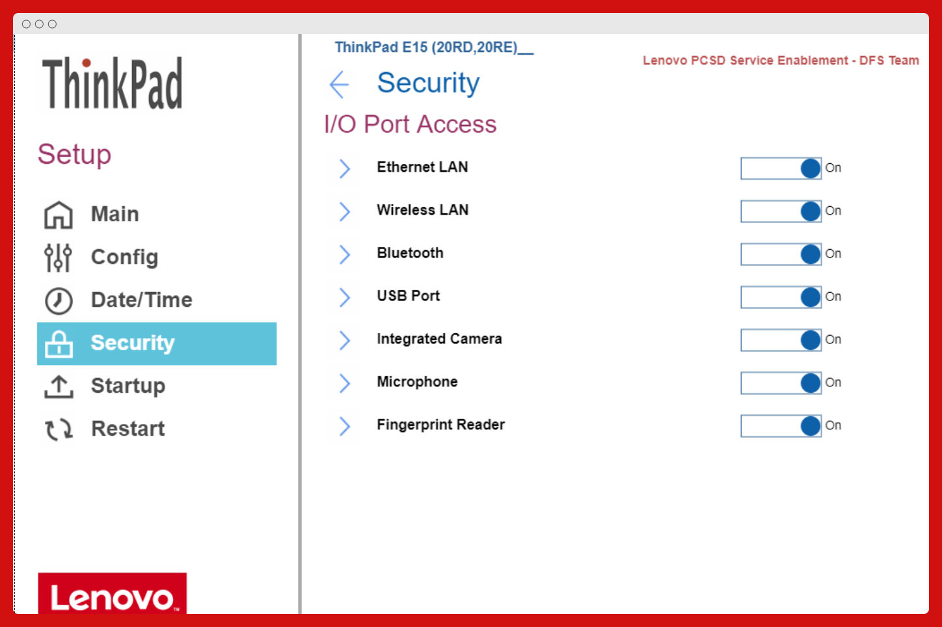Screen dimensions: 942x627
Task: Open the Startup menu item
Action: point(128,386)
